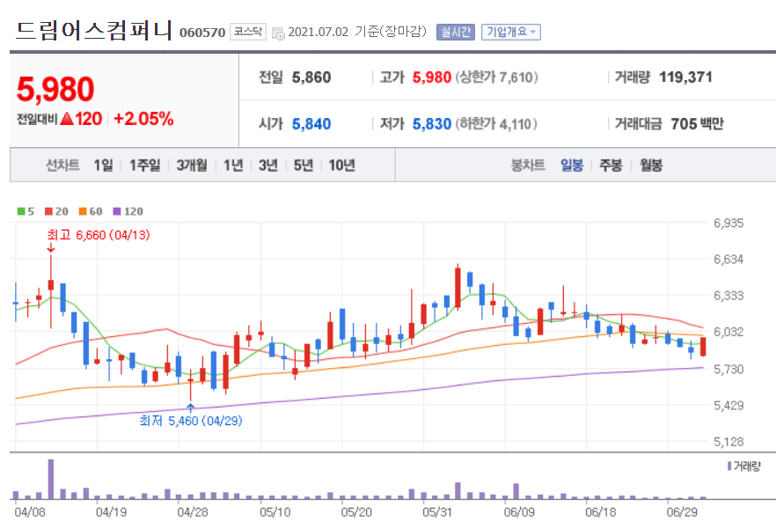
Task: Click the green 5-day moving average swatch
Action: [x=21, y=211]
